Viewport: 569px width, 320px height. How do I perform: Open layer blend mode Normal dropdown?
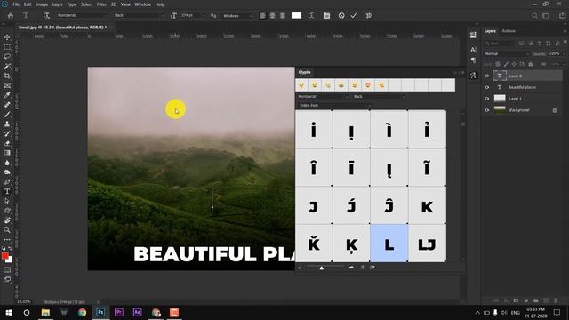coord(506,53)
